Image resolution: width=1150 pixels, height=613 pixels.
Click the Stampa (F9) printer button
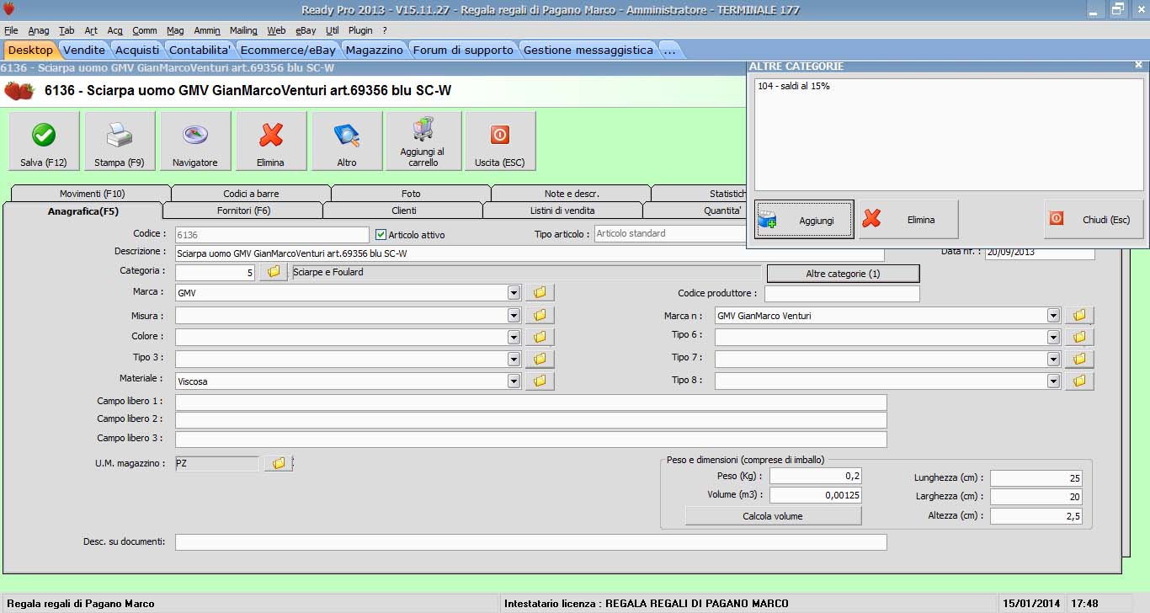pos(120,141)
